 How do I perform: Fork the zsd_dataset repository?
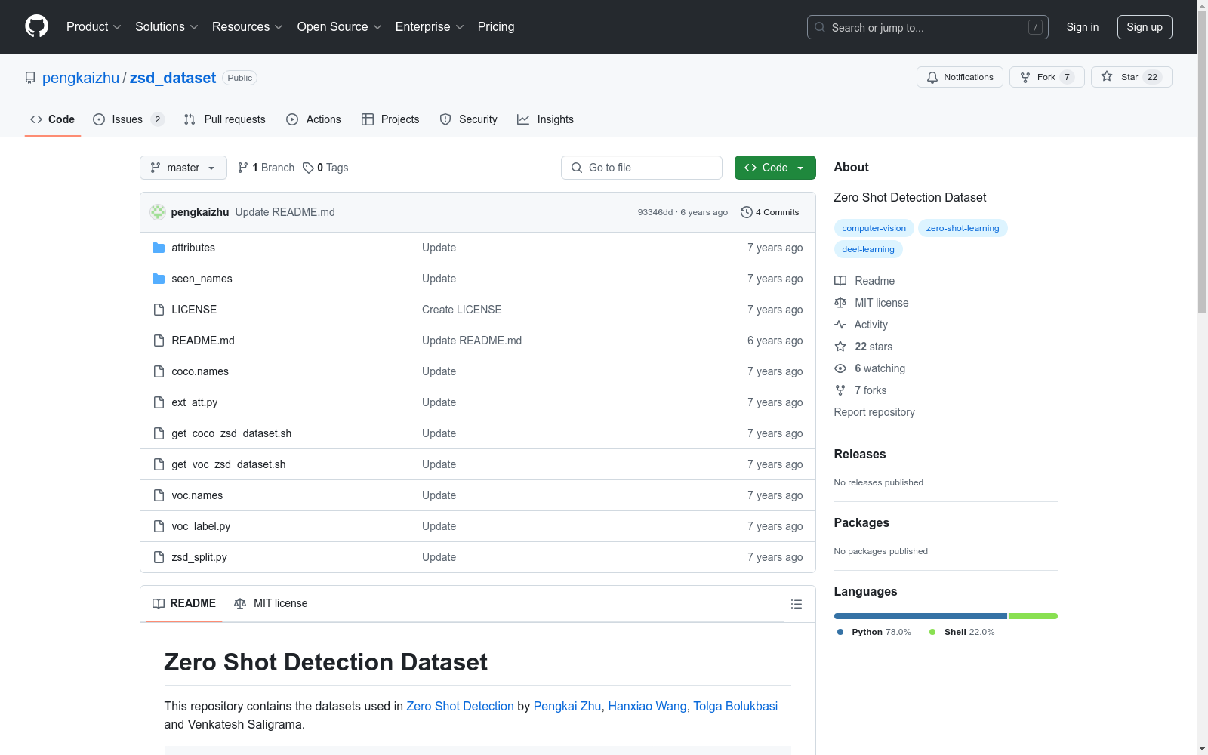[1046, 77]
